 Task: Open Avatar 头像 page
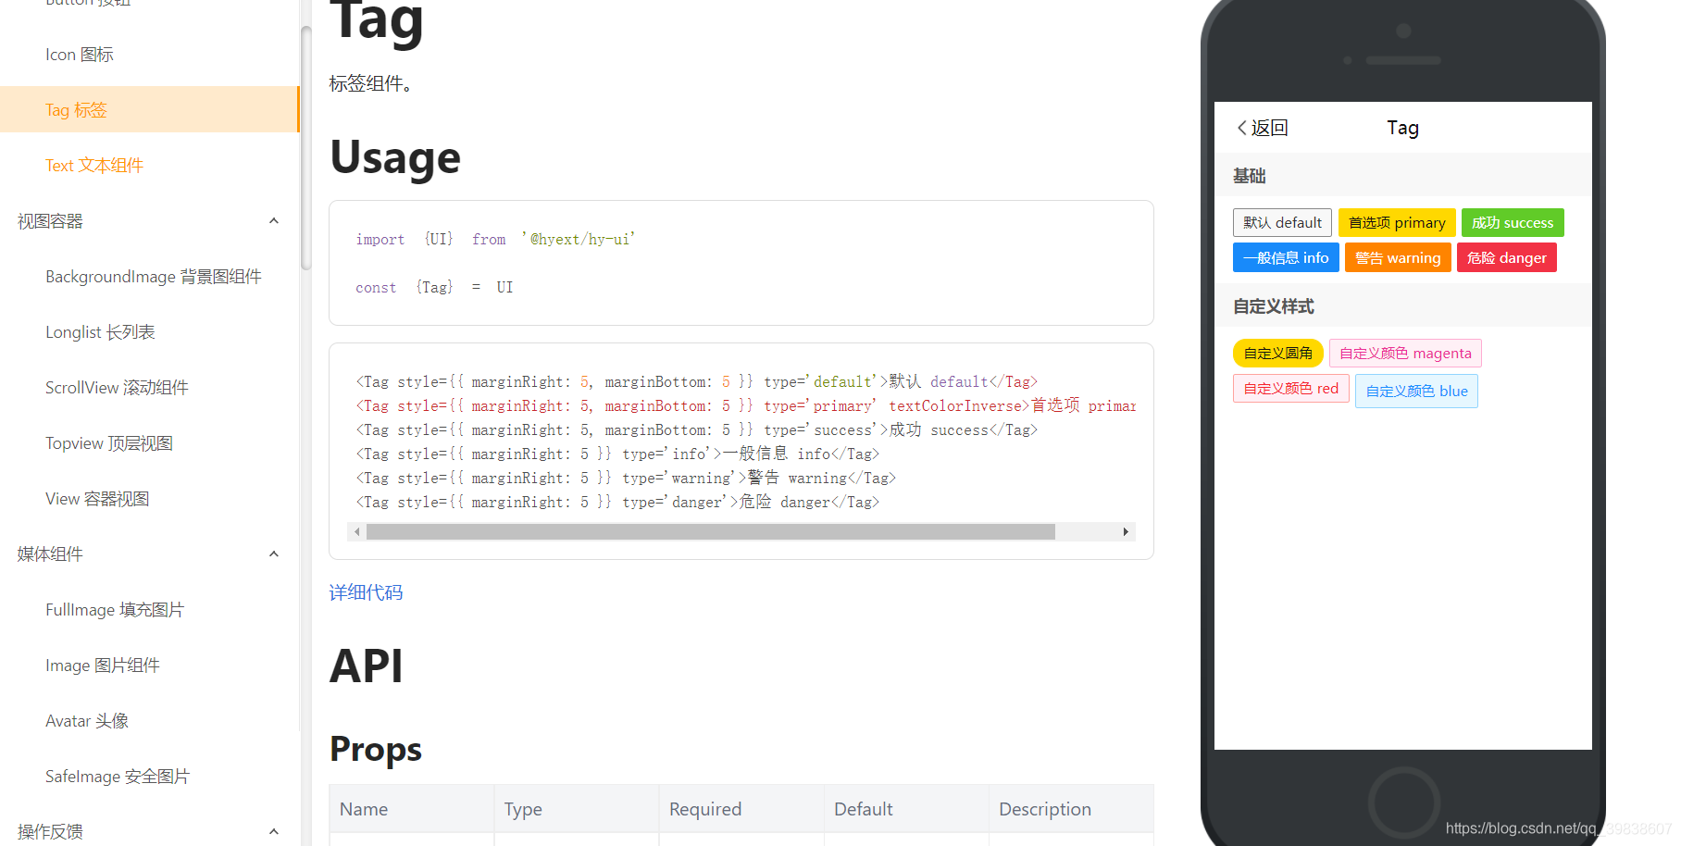(x=87, y=721)
